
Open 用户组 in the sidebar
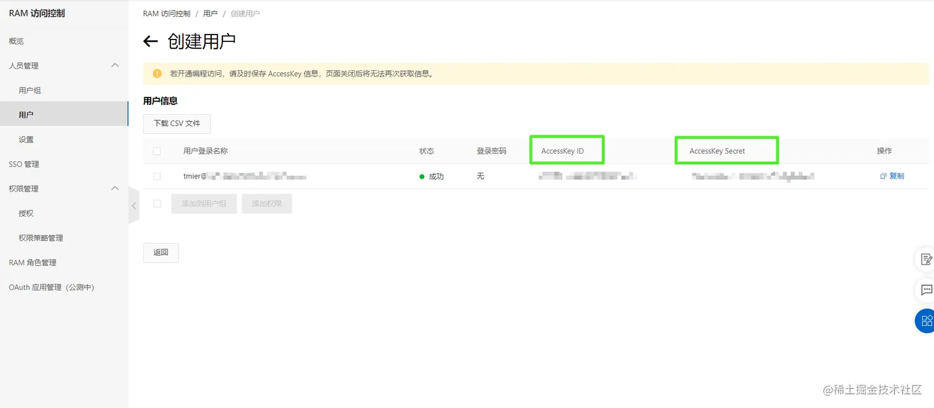pyautogui.click(x=30, y=91)
